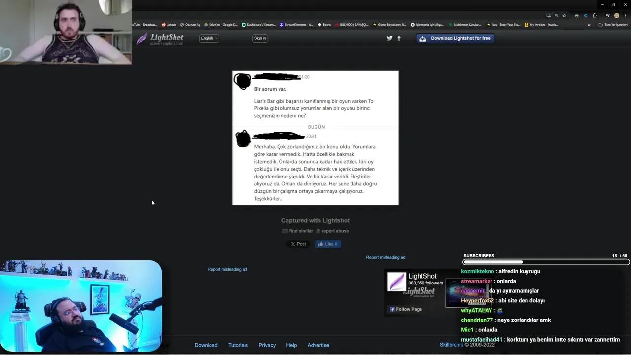The height and width of the screenshot is (355, 631).
Task: Click the Follow Page button
Action: (406, 309)
